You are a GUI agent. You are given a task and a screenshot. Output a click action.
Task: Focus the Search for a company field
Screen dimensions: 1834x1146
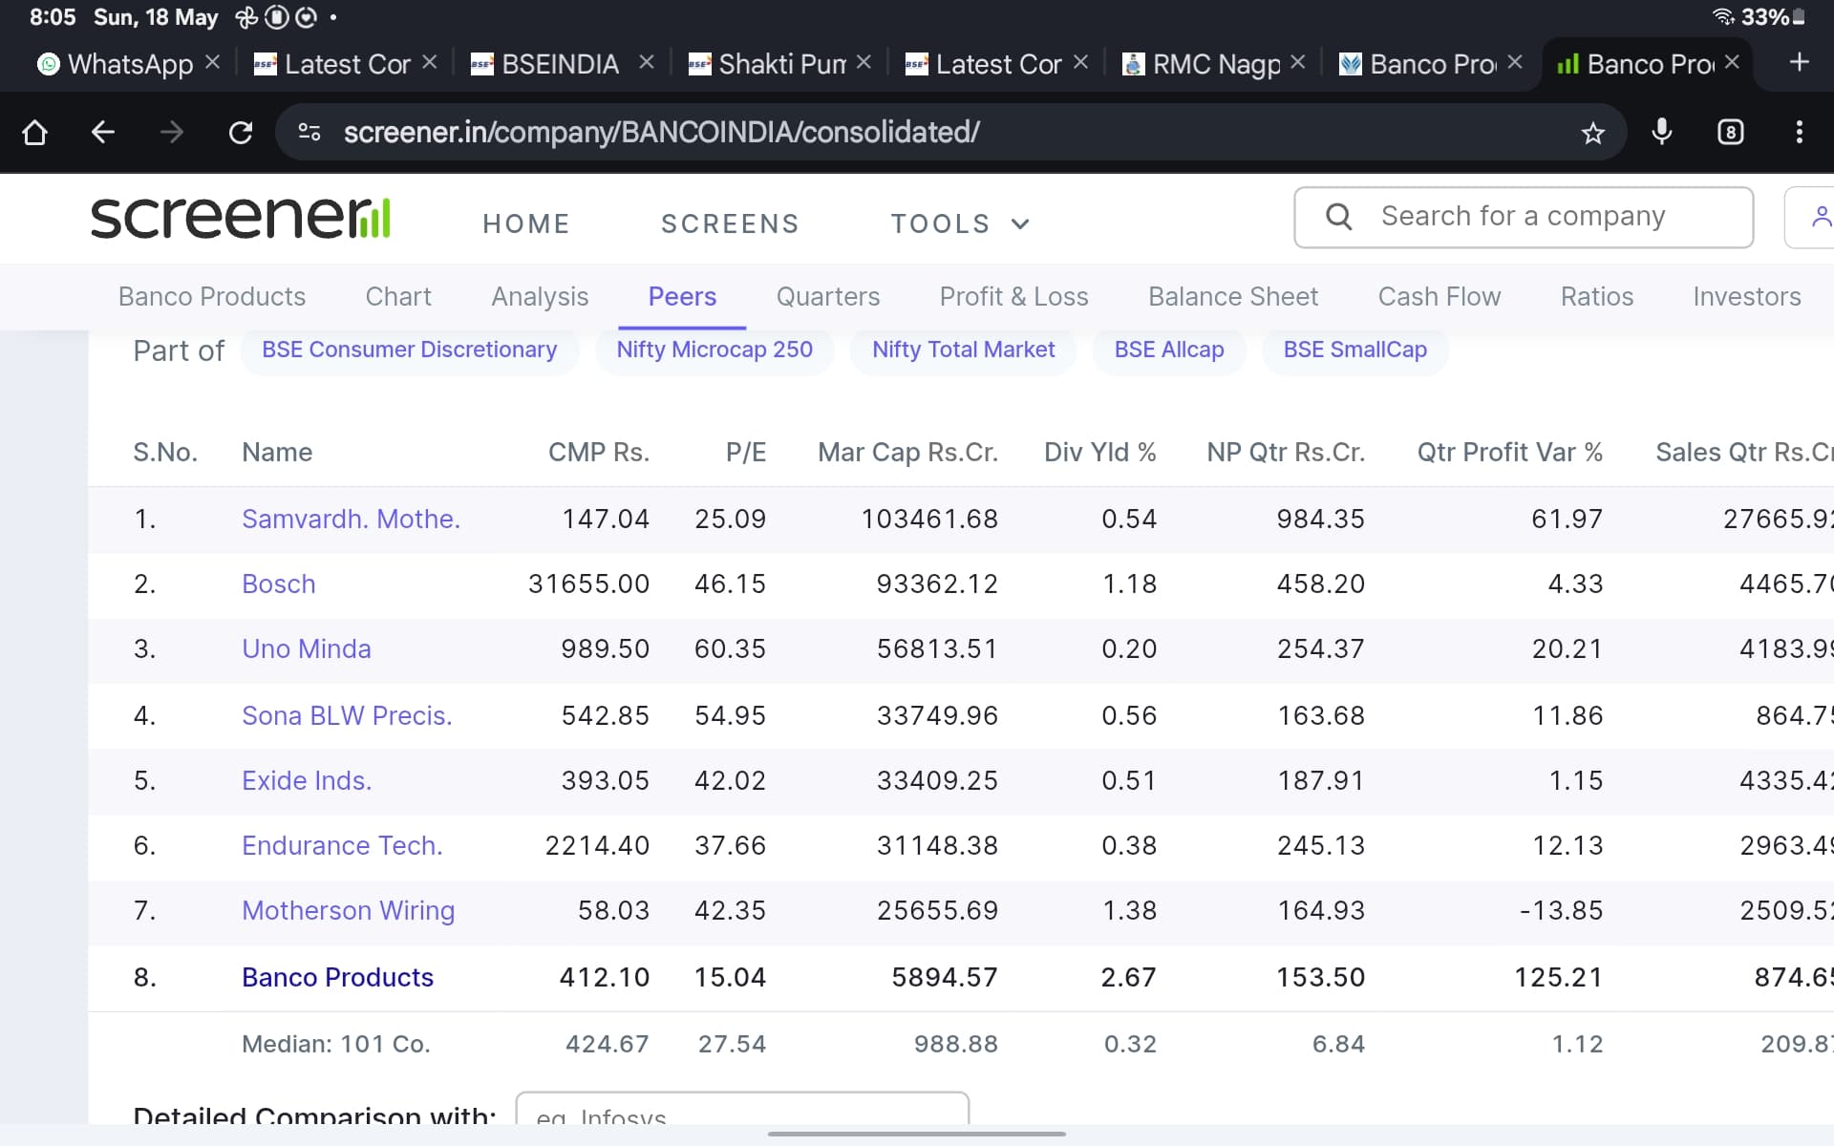click(1524, 217)
